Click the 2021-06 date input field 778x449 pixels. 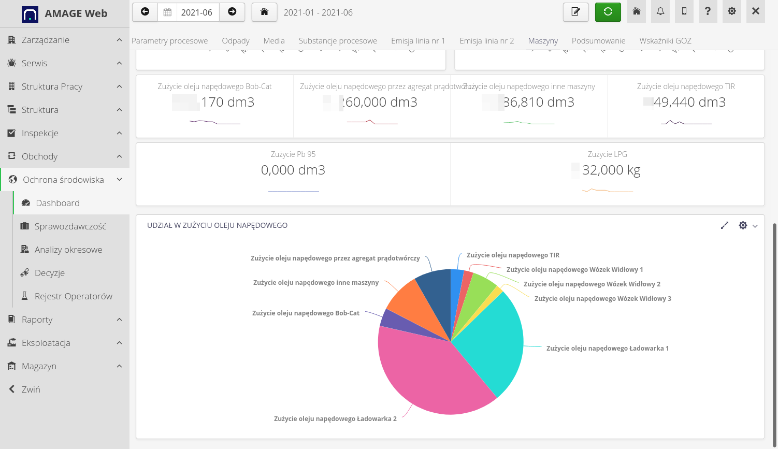point(197,12)
